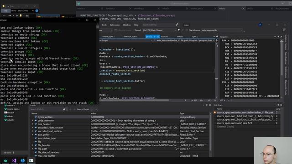The image size is (292, 164).
Task: Expand the file_header variable
Action: click(33, 145)
